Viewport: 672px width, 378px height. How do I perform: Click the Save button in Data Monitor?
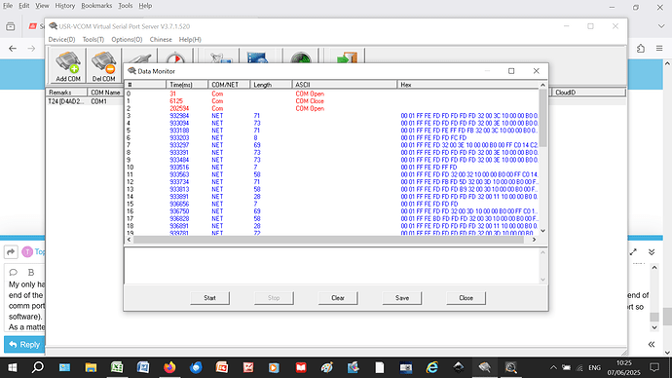402,298
